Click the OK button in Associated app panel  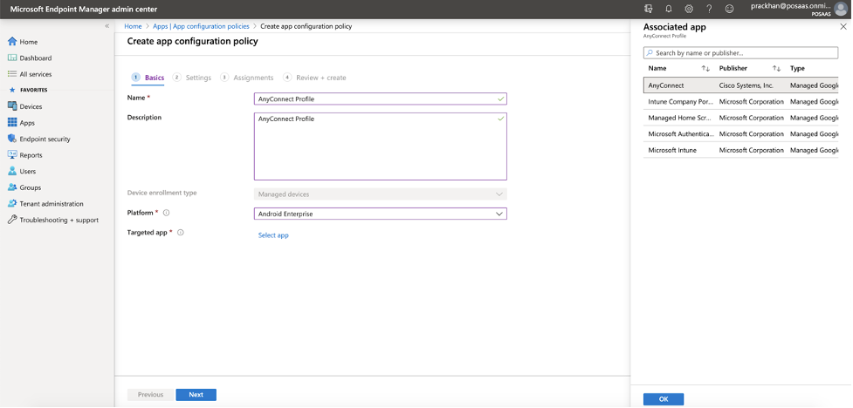(x=664, y=399)
